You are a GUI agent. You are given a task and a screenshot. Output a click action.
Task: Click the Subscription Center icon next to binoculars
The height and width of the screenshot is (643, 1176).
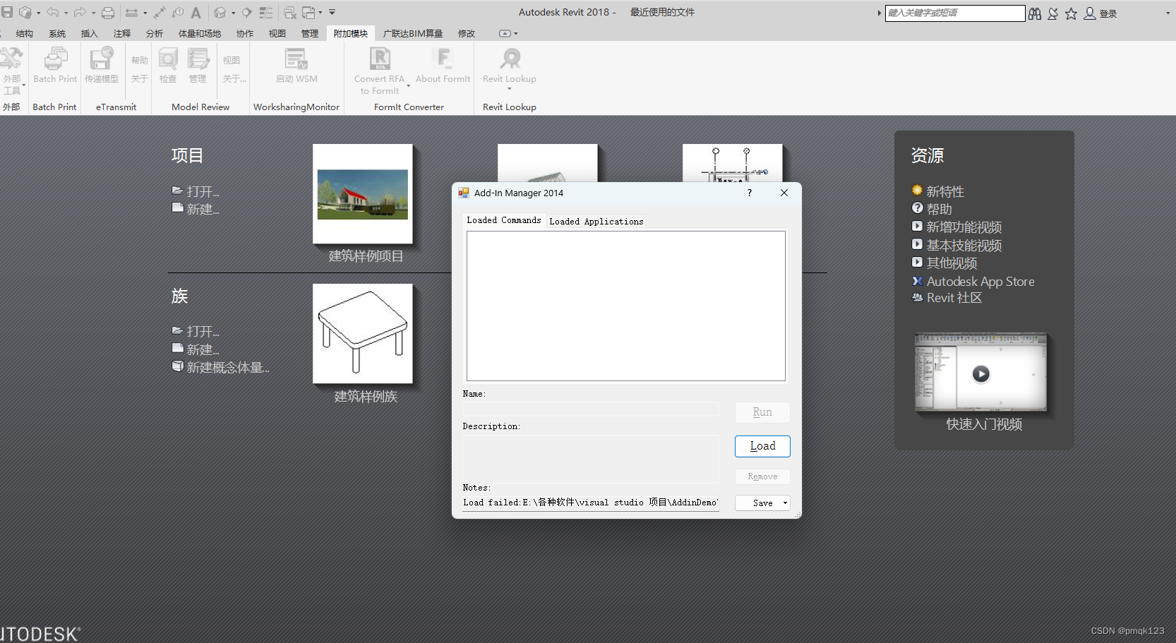click(1052, 13)
